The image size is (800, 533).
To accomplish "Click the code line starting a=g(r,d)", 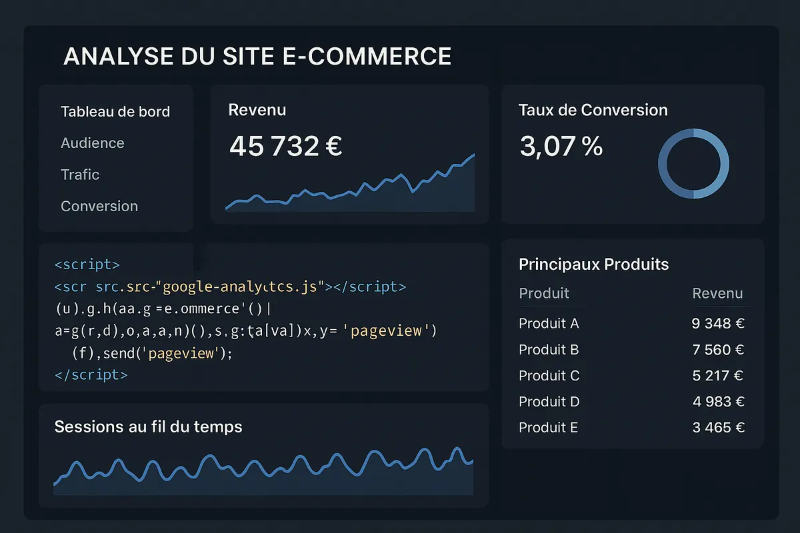I will point(245,330).
